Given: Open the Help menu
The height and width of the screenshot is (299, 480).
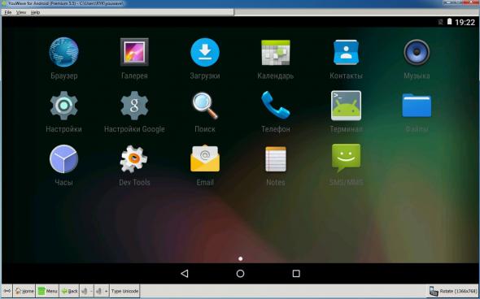Looking at the screenshot, I should 35,12.
